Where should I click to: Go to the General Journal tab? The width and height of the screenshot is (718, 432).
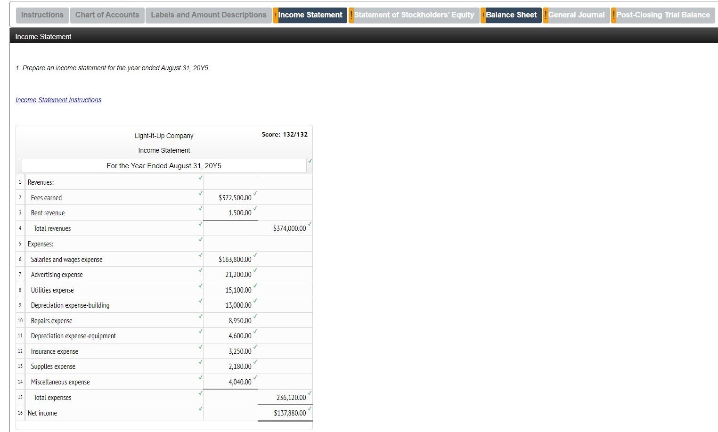[x=577, y=15]
